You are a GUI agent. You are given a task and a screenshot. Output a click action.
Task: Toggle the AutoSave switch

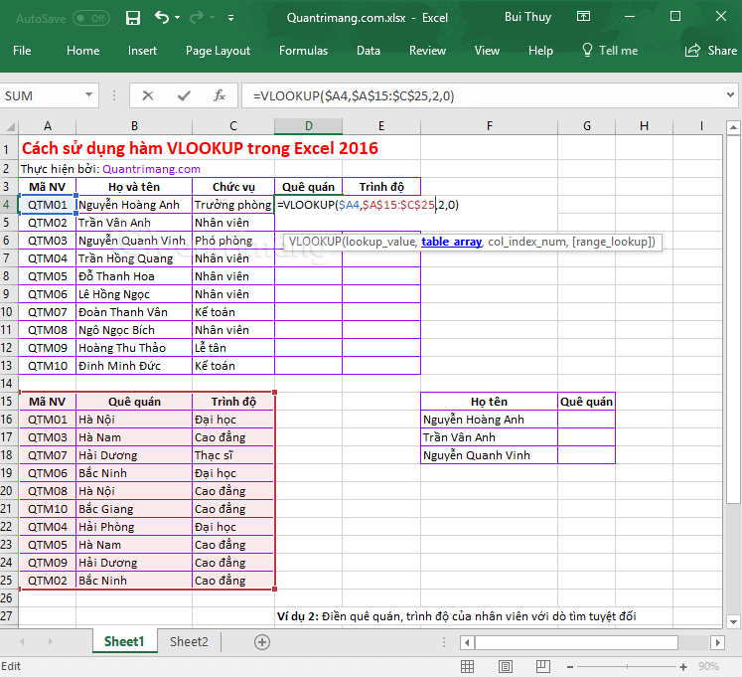91,18
